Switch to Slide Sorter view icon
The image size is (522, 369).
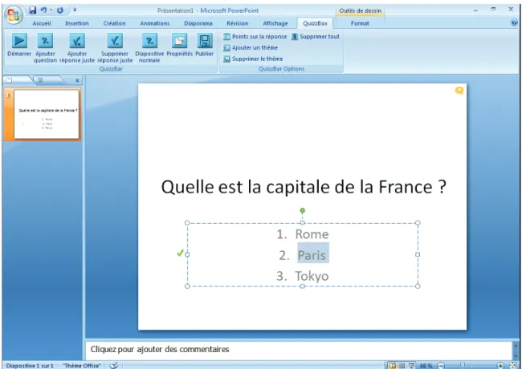point(402,366)
